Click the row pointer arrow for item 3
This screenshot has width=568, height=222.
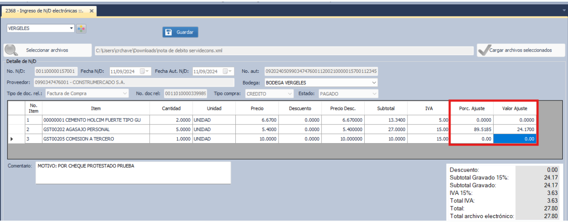coord(12,139)
